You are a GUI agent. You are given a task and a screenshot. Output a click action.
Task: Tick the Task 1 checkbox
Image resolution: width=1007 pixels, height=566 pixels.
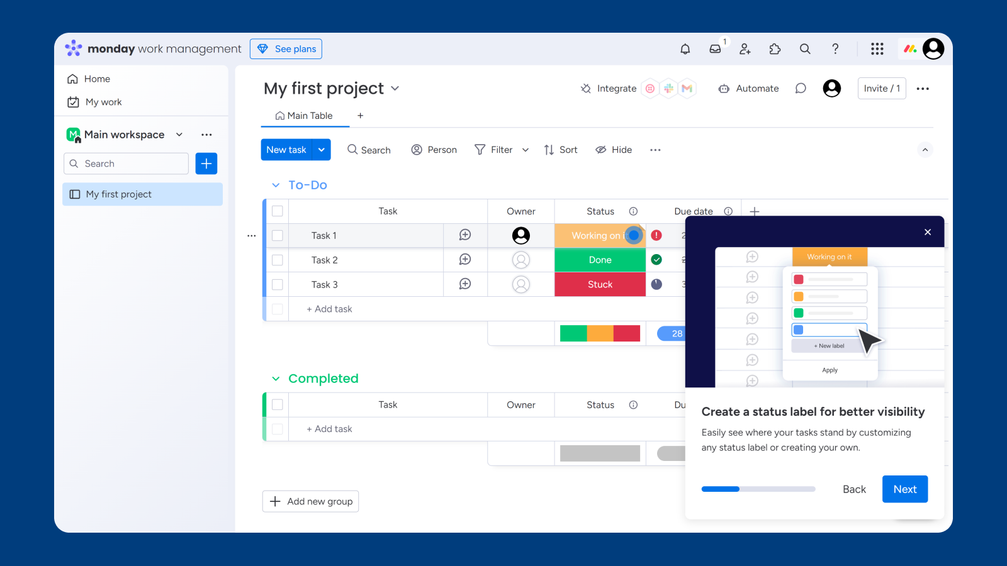pyautogui.click(x=278, y=236)
